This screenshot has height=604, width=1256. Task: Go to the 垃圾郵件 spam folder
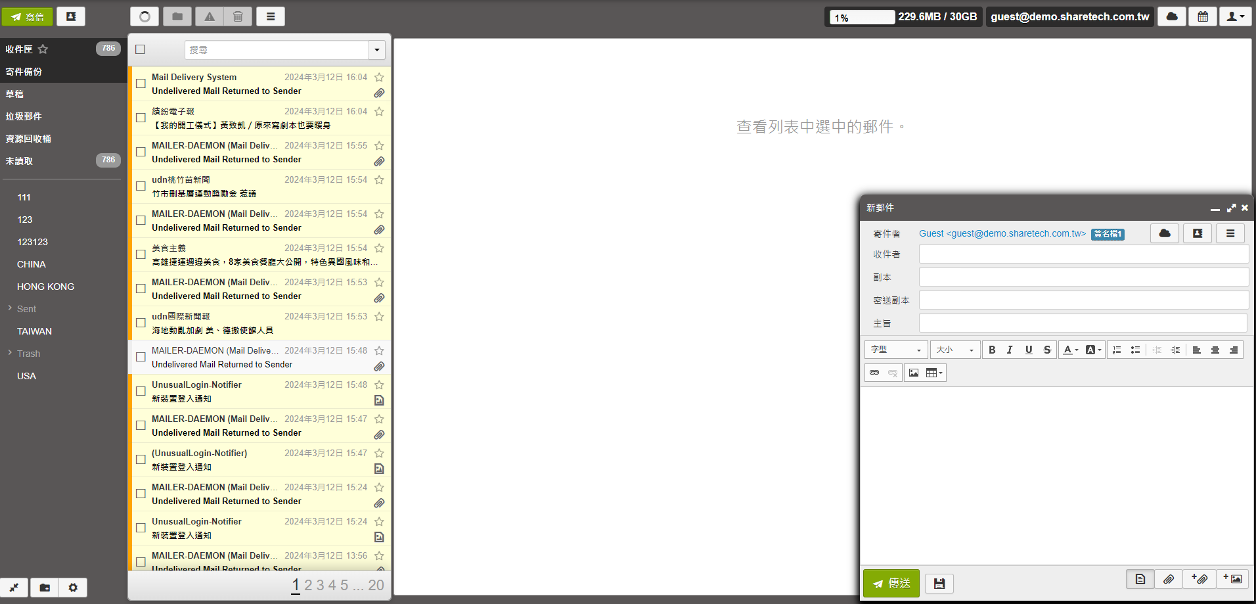point(24,116)
